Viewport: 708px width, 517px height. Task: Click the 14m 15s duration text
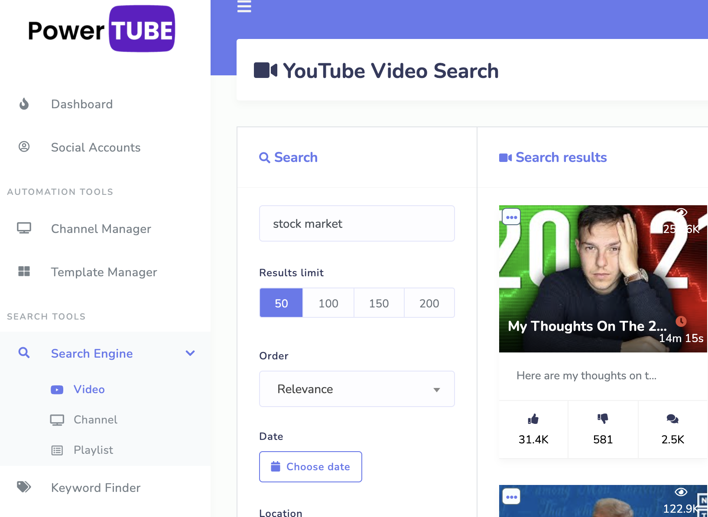pyautogui.click(x=681, y=338)
